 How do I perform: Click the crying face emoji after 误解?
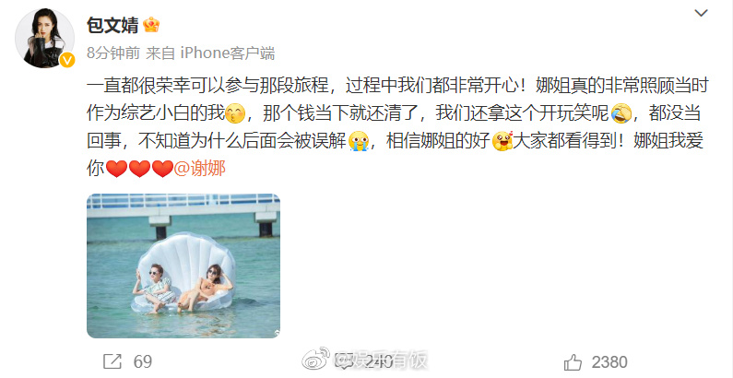coord(359,141)
